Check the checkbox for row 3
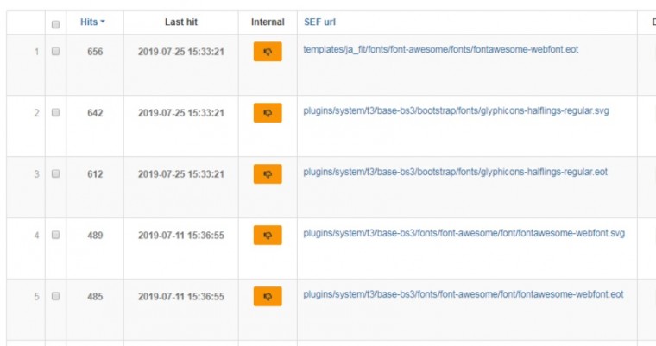This screenshot has width=656, height=346. click(x=56, y=174)
